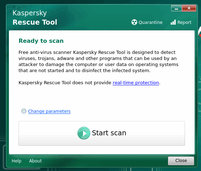The width and height of the screenshot is (201, 171).
Task: Open the Quarantine text label
Action: pyautogui.click(x=150, y=22)
